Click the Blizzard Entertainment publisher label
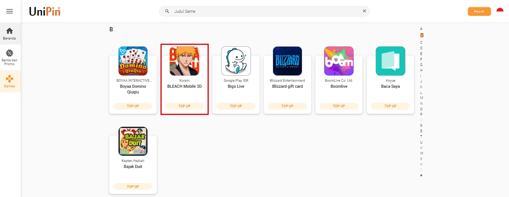This screenshot has height=197, width=509. tap(287, 81)
